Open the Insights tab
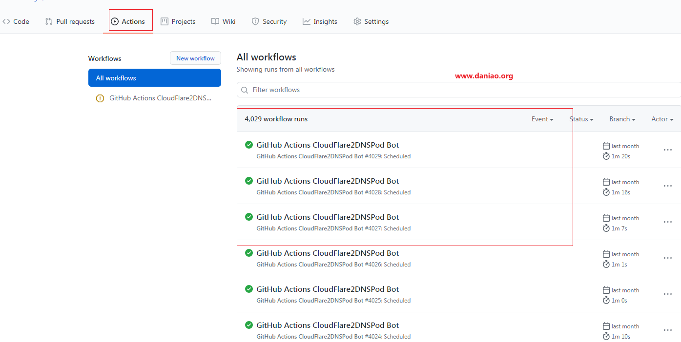 320,21
